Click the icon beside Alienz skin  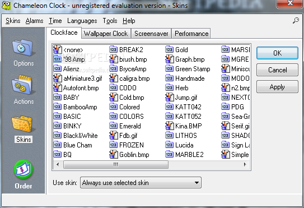[x=58, y=69]
